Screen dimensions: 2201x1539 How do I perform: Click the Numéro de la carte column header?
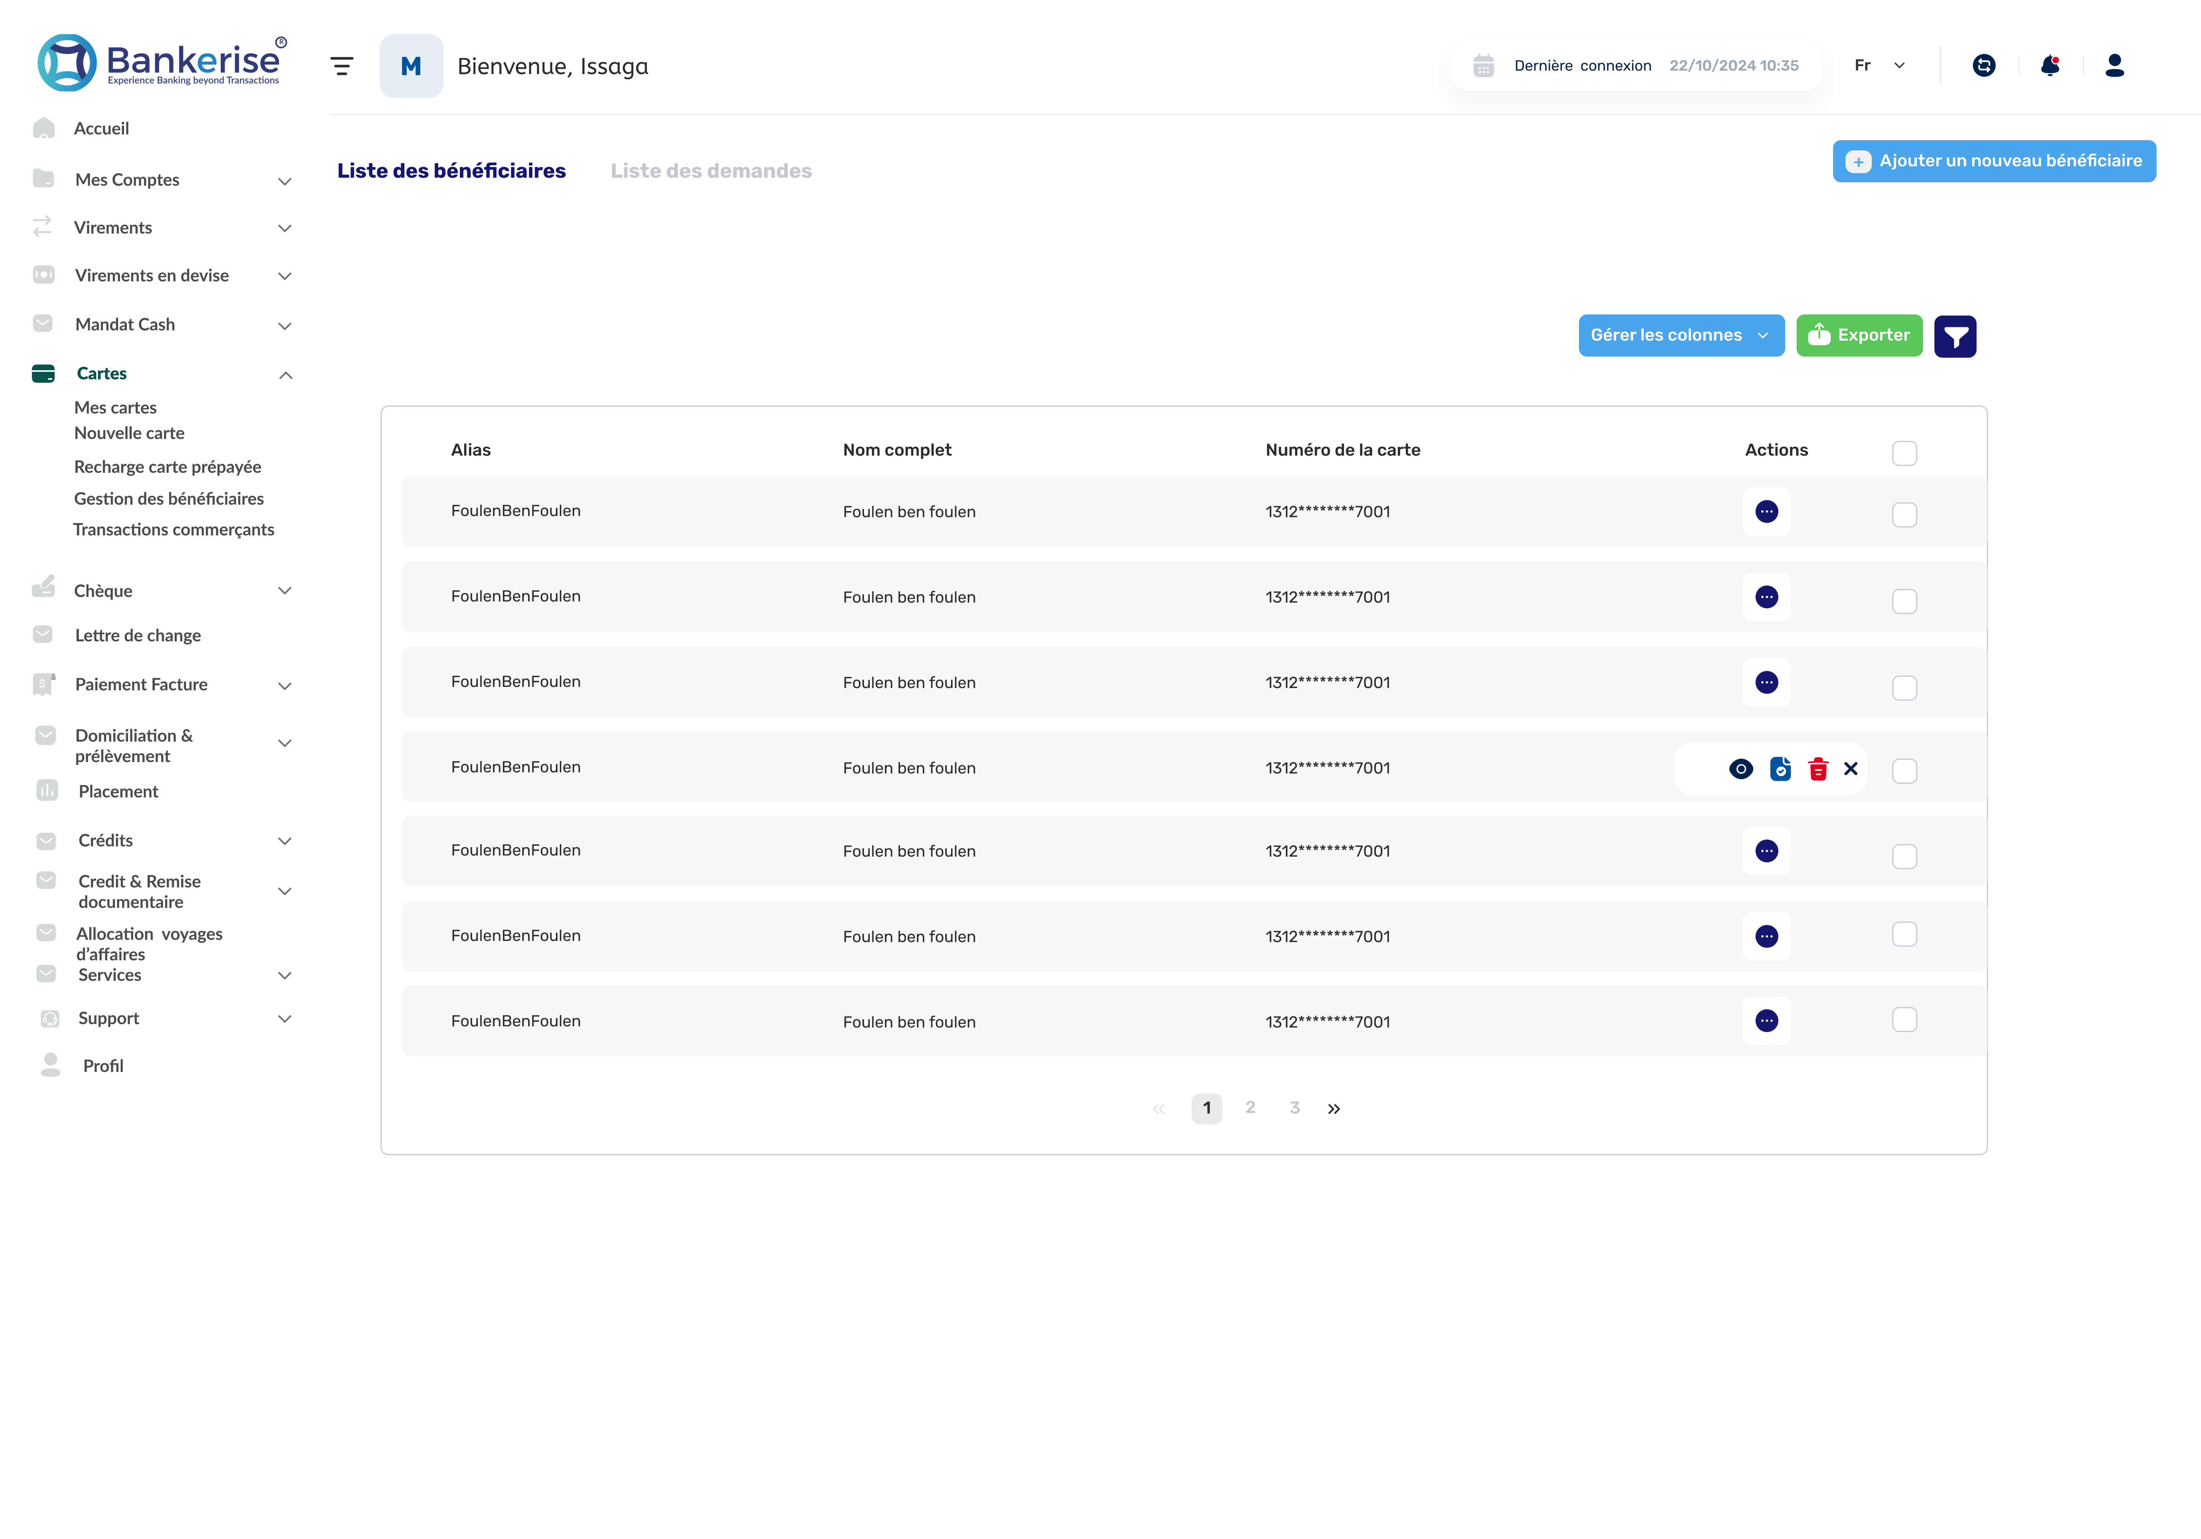1343,450
